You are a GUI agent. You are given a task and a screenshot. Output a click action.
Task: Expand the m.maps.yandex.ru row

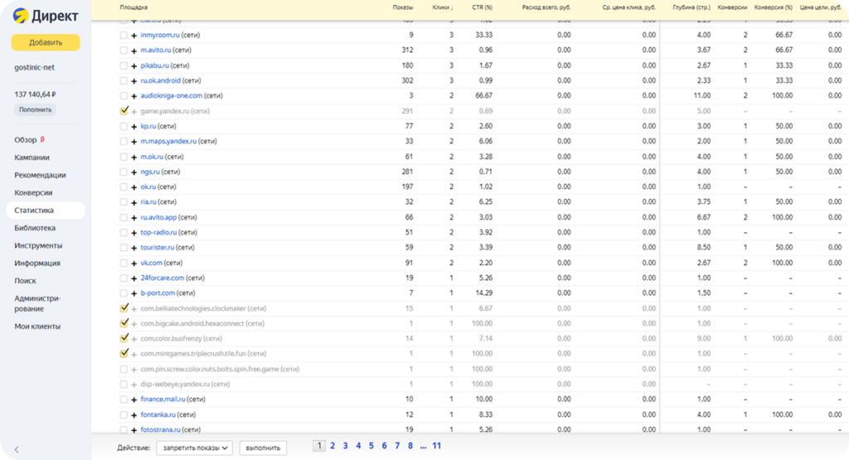click(133, 141)
